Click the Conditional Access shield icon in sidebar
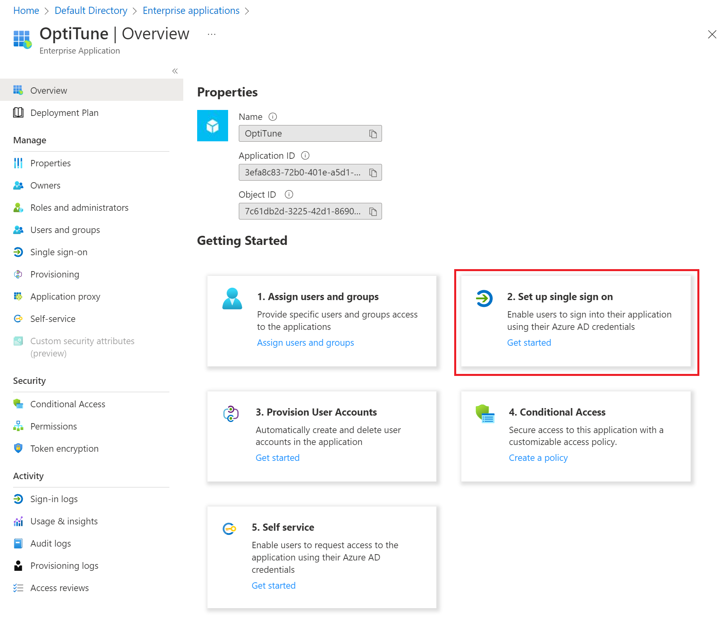 coord(18,404)
